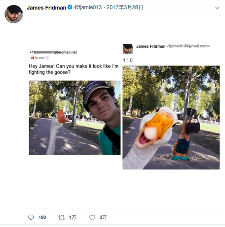This screenshot has width=225, height=227.
Task: Click the reply speech bubble icon
Action: point(31,217)
